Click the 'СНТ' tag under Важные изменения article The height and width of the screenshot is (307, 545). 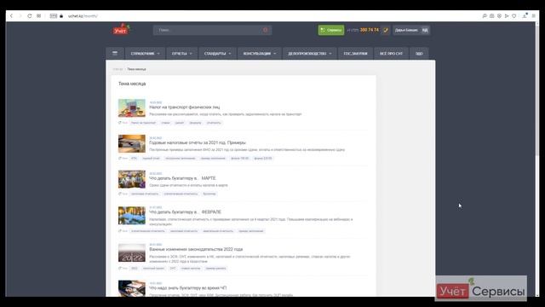click(x=173, y=268)
